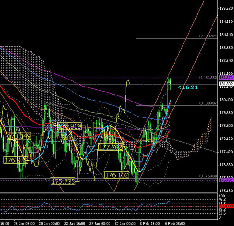Click the t2 183.921 target level label
Image resolution: width=234 pixels, height=226 pixels.
(x=208, y=36)
